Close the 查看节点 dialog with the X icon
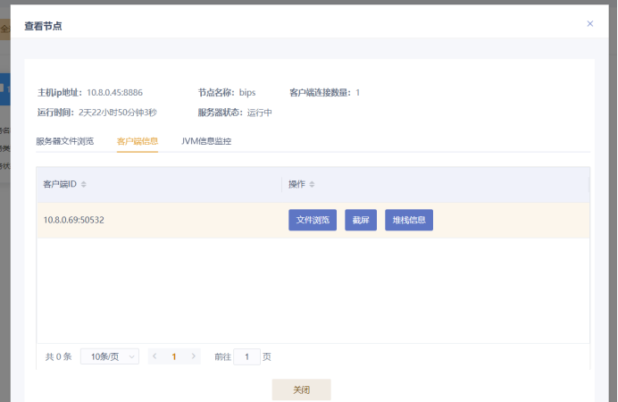618x402 pixels. (x=589, y=24)
